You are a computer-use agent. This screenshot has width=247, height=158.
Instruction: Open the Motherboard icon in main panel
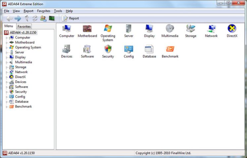coord(87,29)
